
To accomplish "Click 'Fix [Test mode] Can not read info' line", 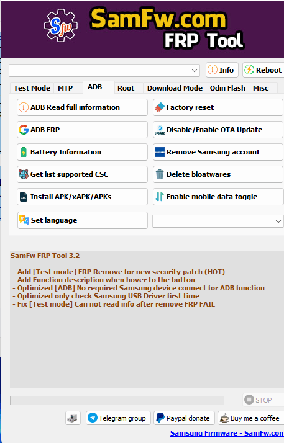I will pos(114,304).
